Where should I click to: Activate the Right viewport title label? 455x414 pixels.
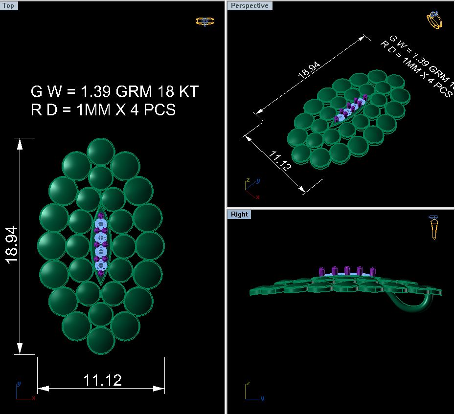coord(239,215)
